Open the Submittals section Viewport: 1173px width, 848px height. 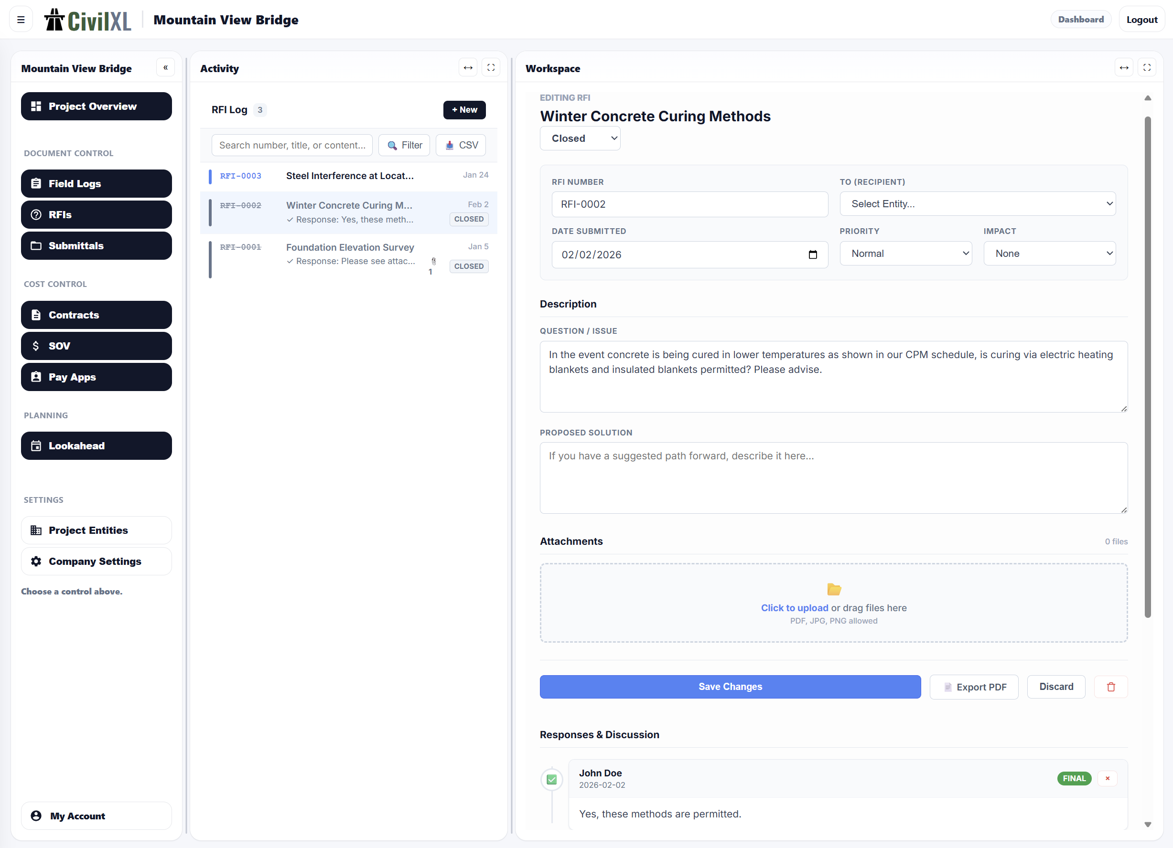(x=96, y=245)
